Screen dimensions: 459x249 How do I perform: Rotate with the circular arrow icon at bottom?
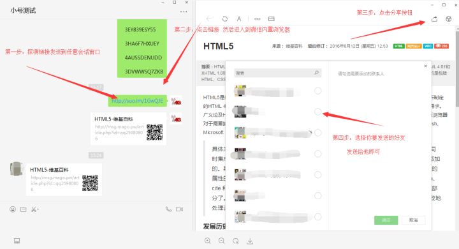point(236,241)
